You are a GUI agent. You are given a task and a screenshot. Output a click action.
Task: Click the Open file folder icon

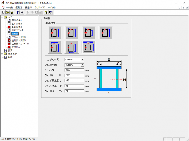(7, 12)
